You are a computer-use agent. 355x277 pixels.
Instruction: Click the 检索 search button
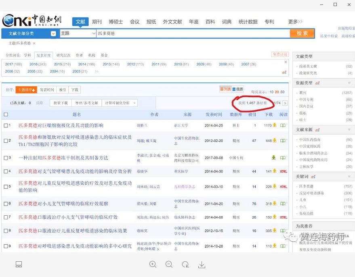click(x=302, y=33)
